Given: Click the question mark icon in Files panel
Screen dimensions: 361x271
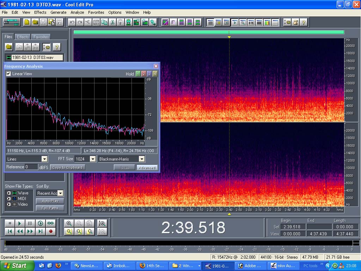Looking at the screenshot, I should (57, 47).
